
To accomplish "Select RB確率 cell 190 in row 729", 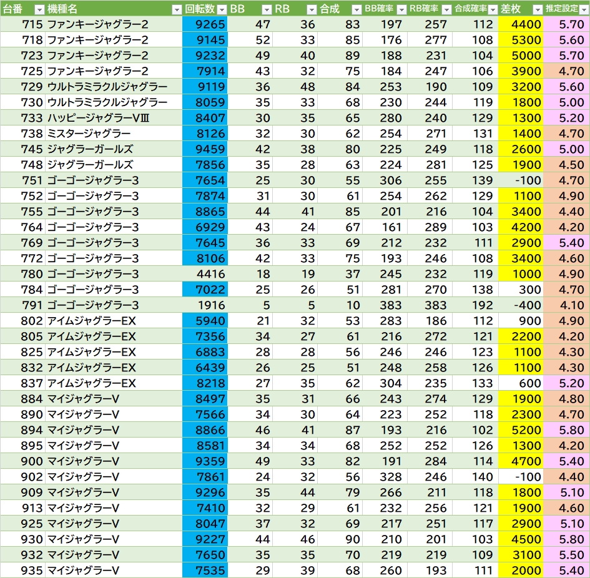I will pos(430,87).
